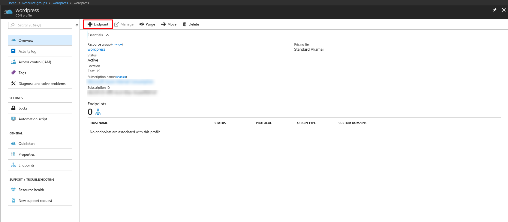Open Diagnose and solve problems
This screenshot has width=508, height=222.
(x=40, y=83)
